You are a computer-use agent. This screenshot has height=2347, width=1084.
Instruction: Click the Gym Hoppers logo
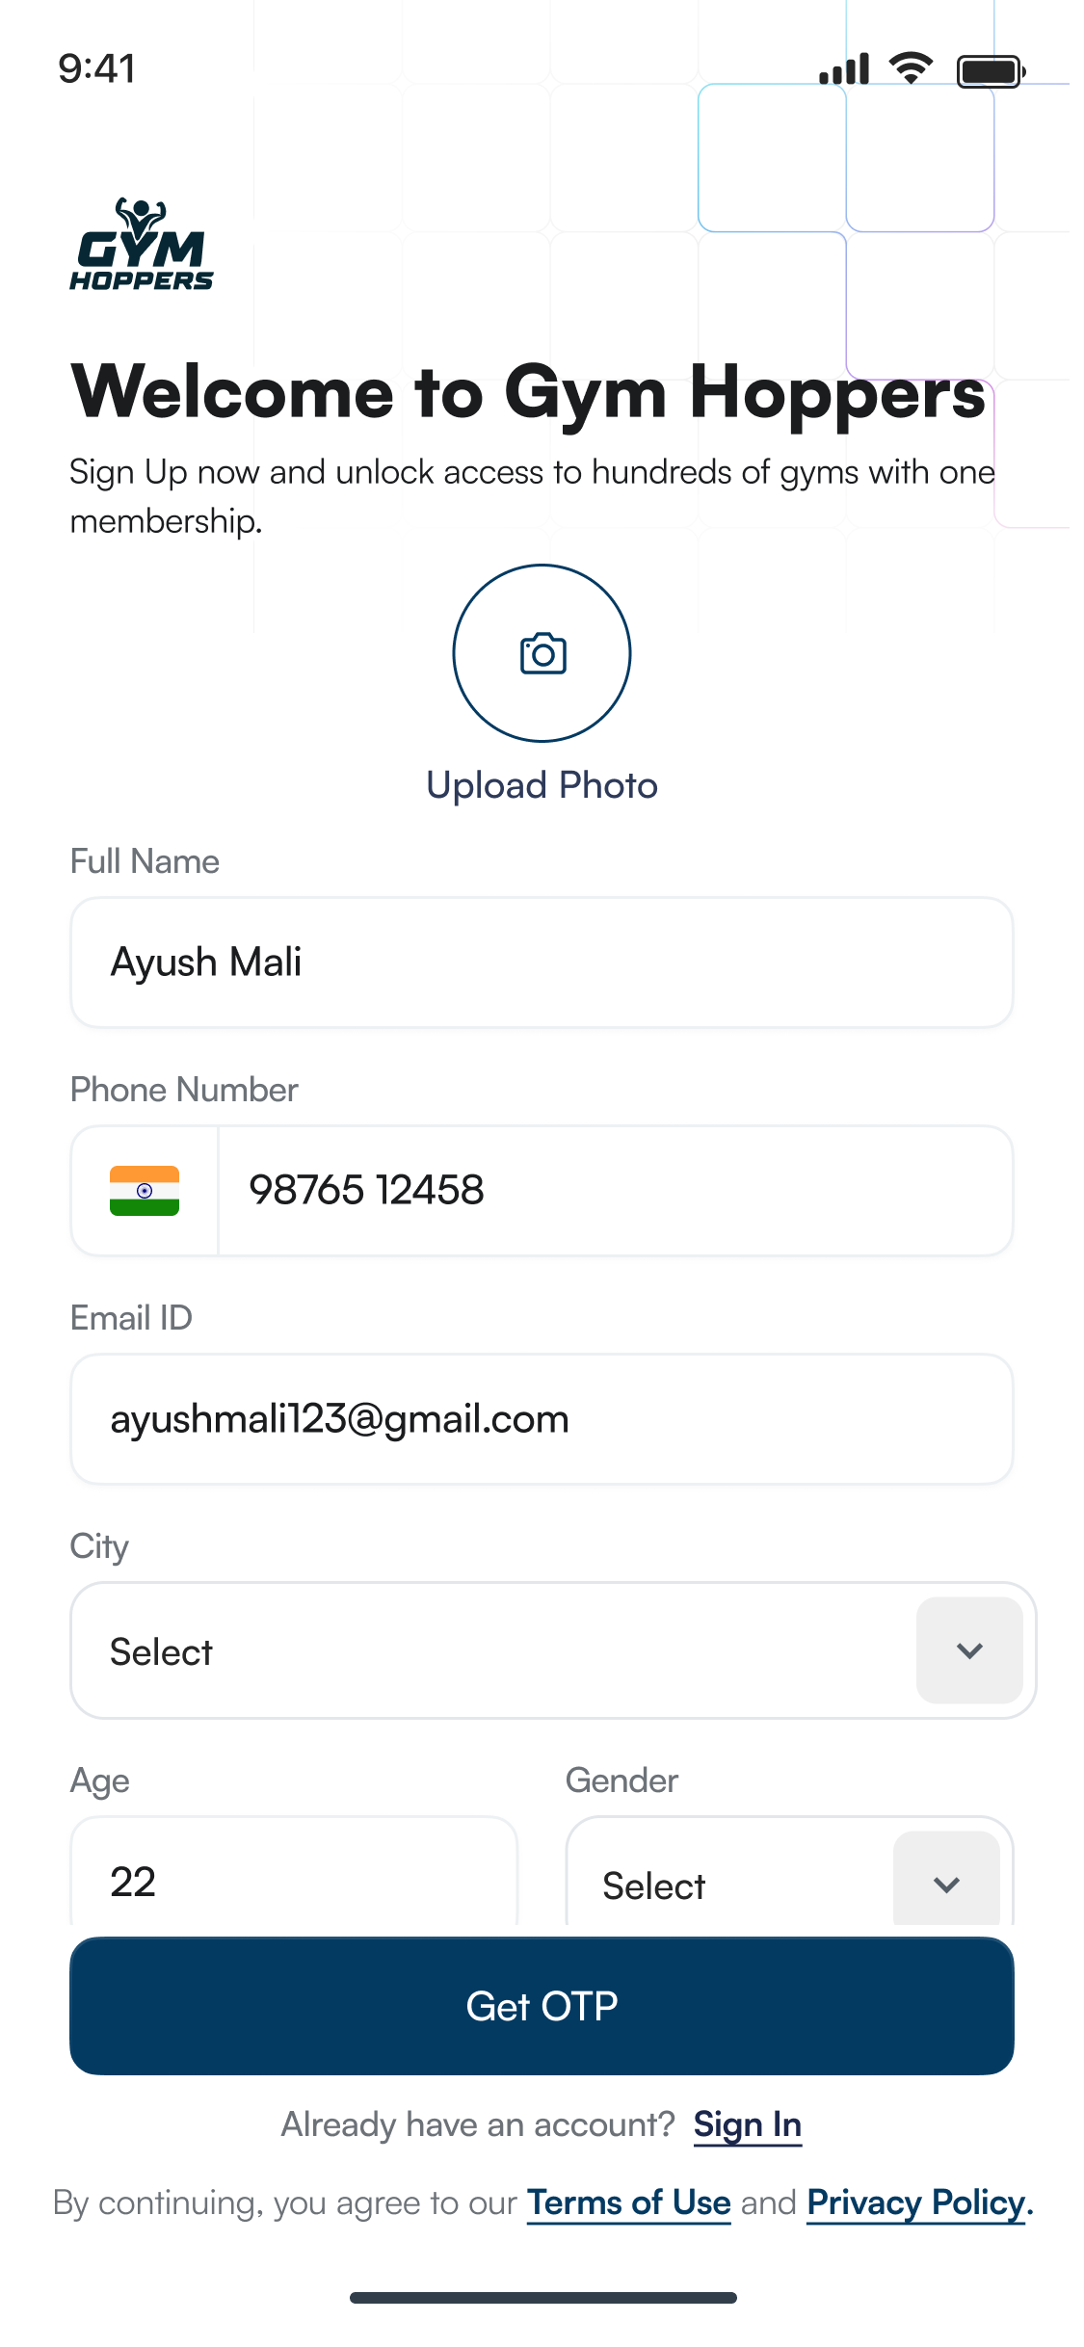pyautogui.click(x=142, y=245)
